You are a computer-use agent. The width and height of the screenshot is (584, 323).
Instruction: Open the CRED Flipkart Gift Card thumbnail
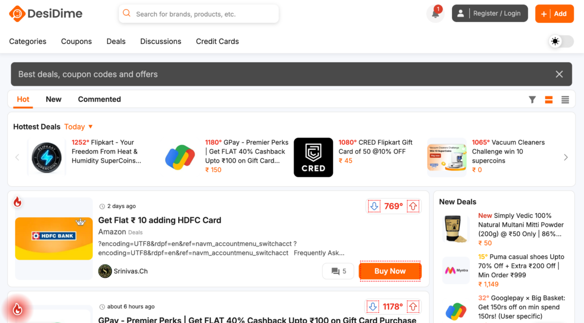pyautogui.click(x=313, y=157)
